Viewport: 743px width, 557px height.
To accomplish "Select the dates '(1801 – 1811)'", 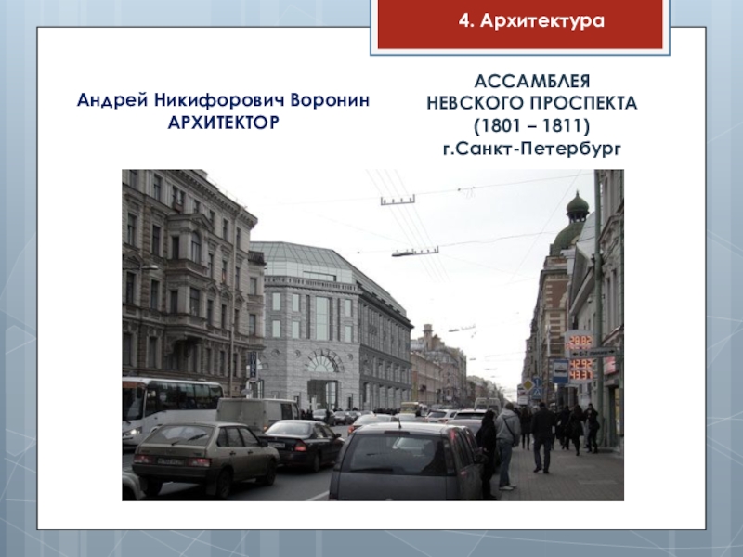I will [x=531, y=126].
